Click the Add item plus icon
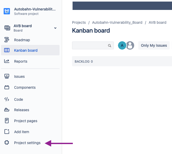 tap(7, 132)
